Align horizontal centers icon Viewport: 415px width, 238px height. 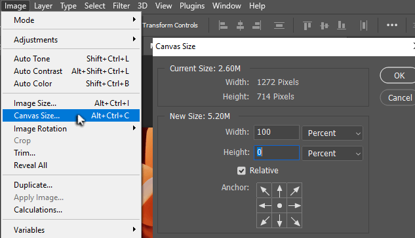(240, 25)
